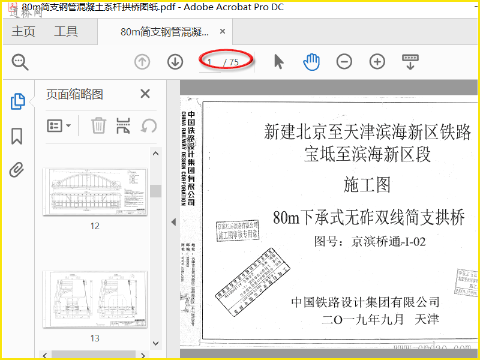Open the scrolling page display options
Viewport: 480px width, 360px height.
(410, 62)
